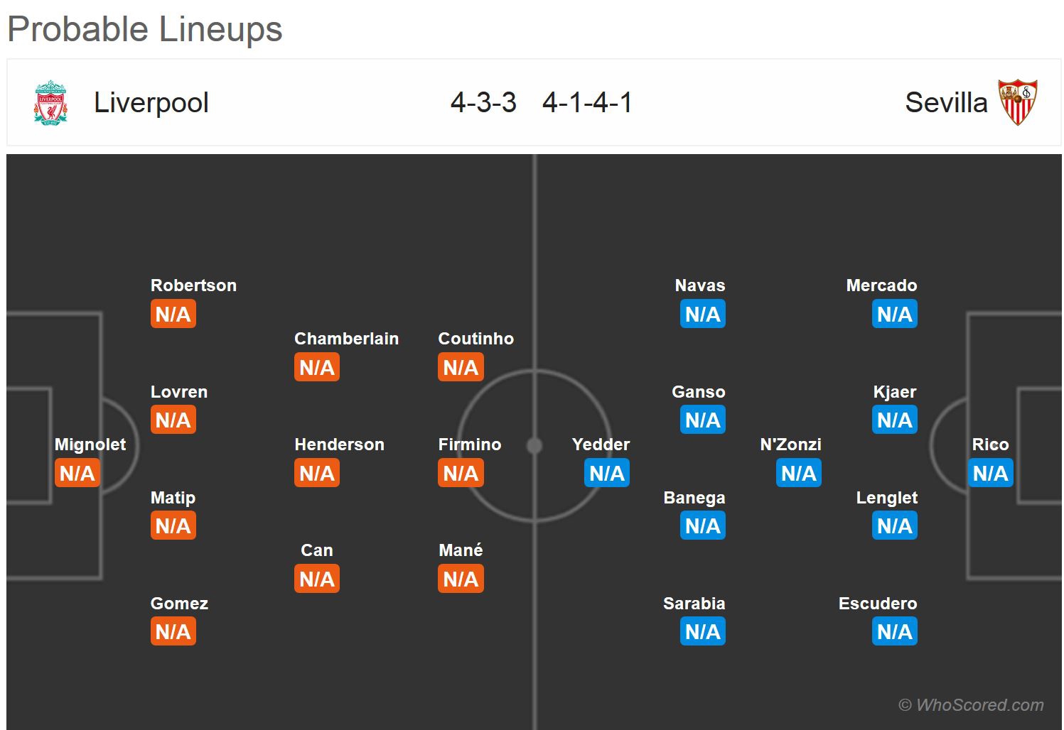This screenshot has height=730, width=1064.
Task: Click Escudero's blue N/A rating badge
Action: 894,631
